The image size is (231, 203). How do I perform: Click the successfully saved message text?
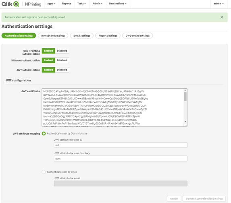(x=35, y=17)
